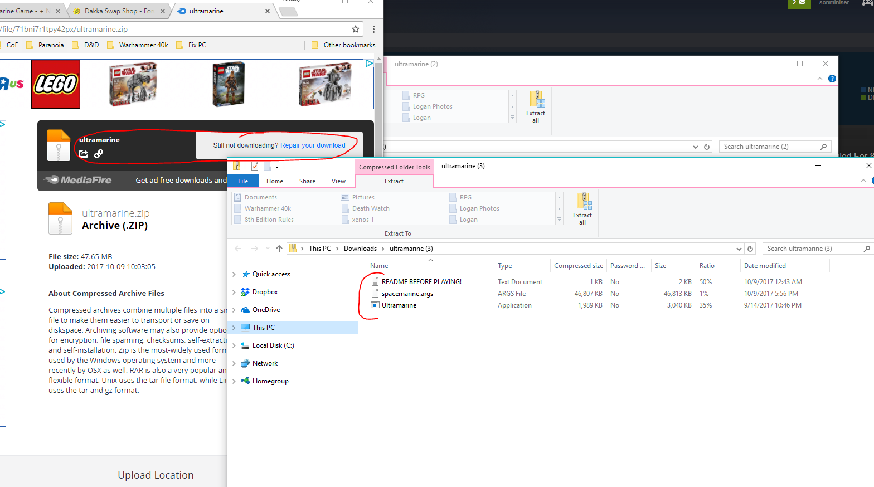
Task: Bookmark page with star icon
Action: click(356, 29)
